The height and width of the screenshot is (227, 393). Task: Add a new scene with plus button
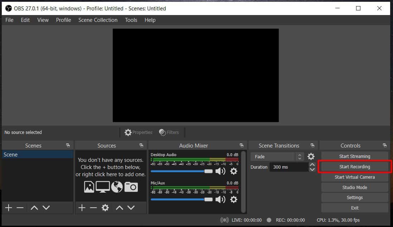click(x=9, y=208)
